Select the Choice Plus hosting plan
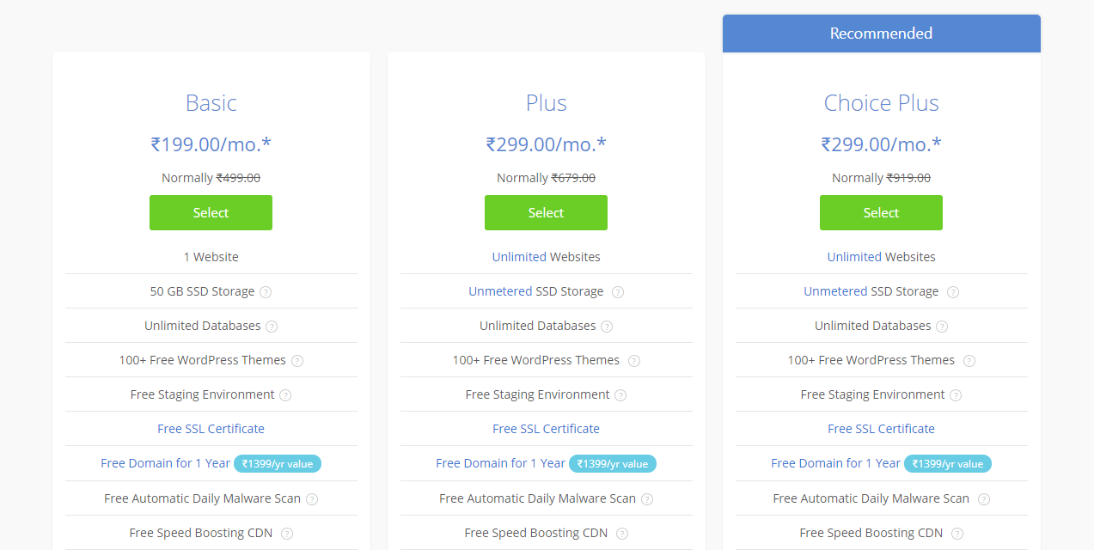The height and width of the screenshot is (550, 1094). [x=881, y=212]
